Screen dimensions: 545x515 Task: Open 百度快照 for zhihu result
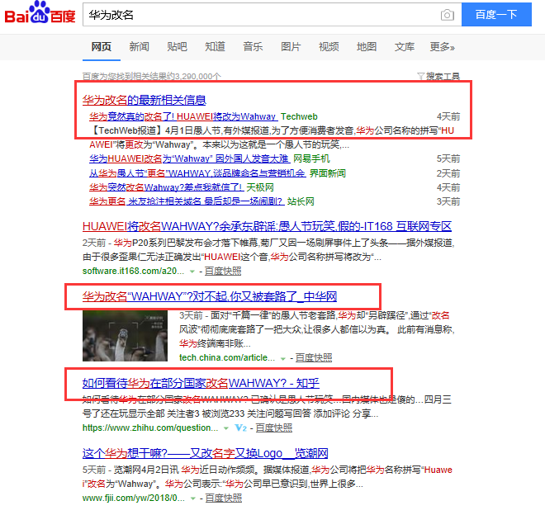coord(274,428)
